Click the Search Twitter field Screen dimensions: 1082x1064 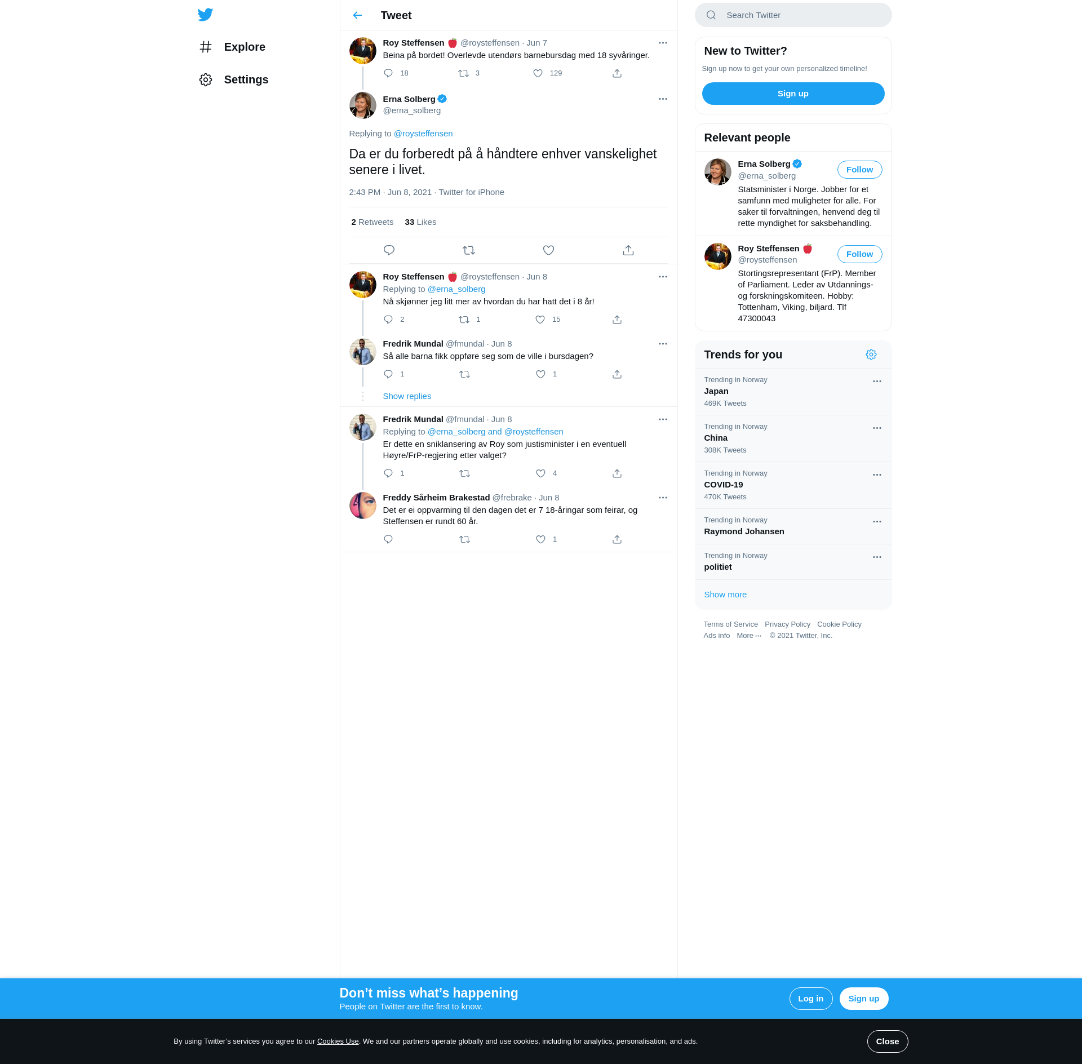coord(793,15)
